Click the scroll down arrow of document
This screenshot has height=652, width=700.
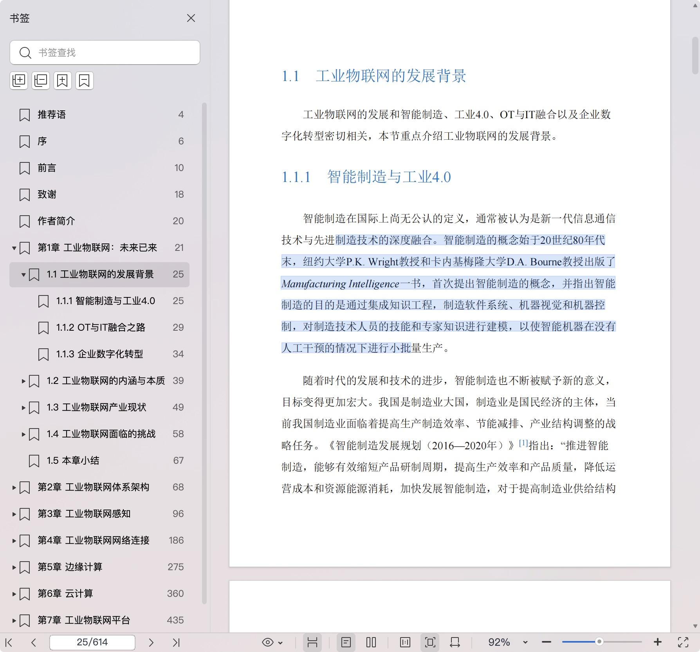[695, 626]
